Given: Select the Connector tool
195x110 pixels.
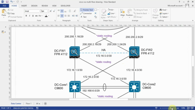Looking at the screenshot, I should tap(86, 13).
